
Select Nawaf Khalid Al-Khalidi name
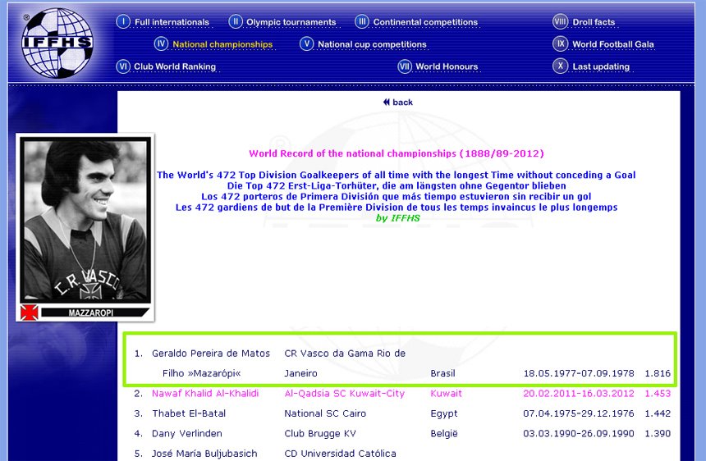point(205,394)
